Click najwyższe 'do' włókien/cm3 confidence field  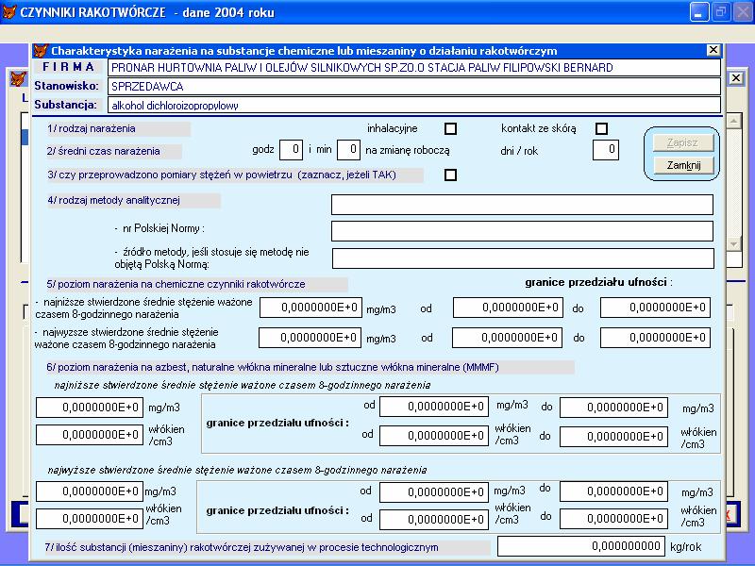coord(614,519)
